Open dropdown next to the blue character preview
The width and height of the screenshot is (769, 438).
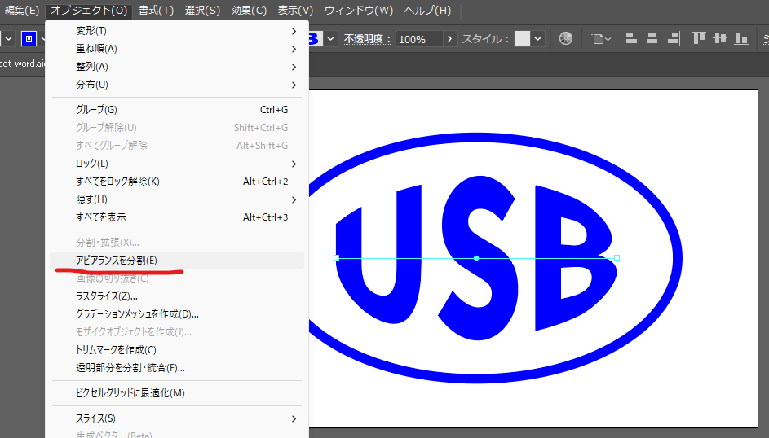[331, 38]
